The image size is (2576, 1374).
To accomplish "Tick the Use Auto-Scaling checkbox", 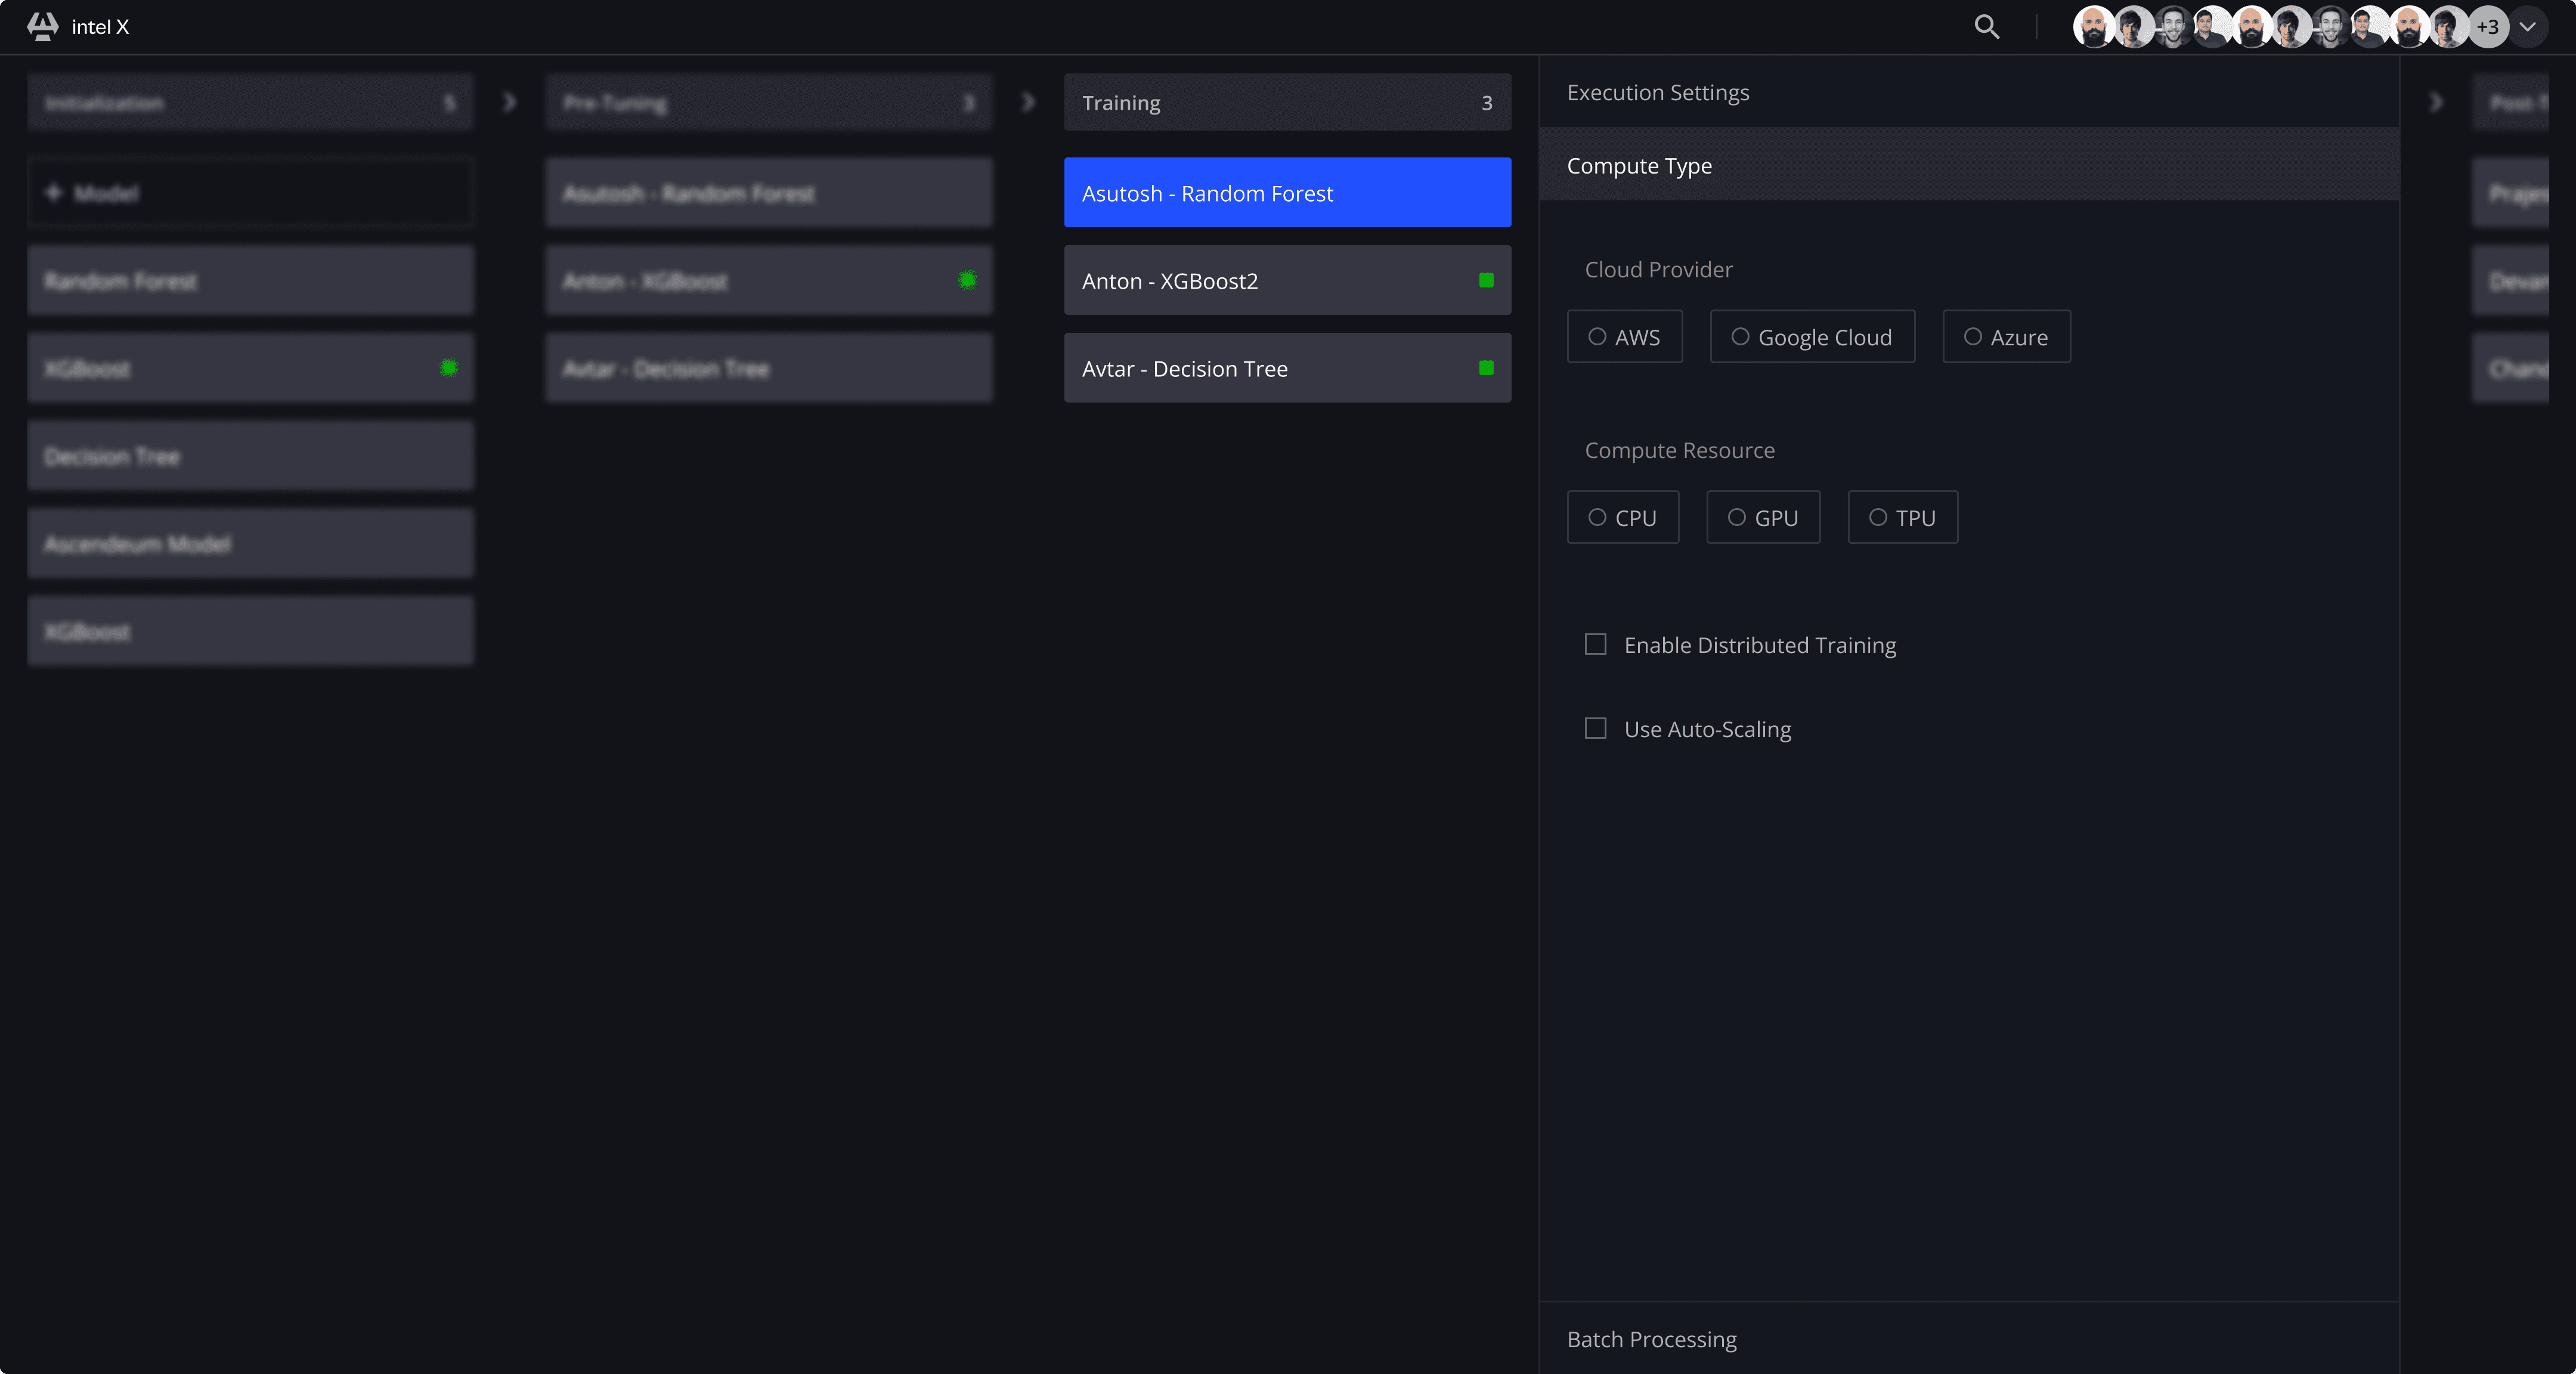I will click(x=1596, y=729).
